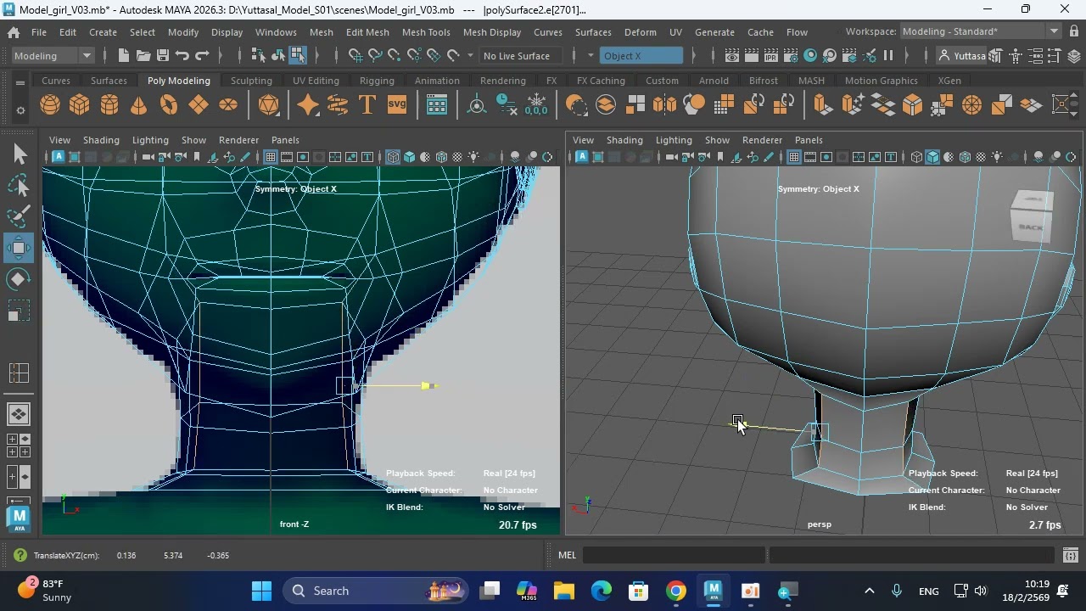
Task: Open the Mesh Tools menu
Action: tap(426, 31)
